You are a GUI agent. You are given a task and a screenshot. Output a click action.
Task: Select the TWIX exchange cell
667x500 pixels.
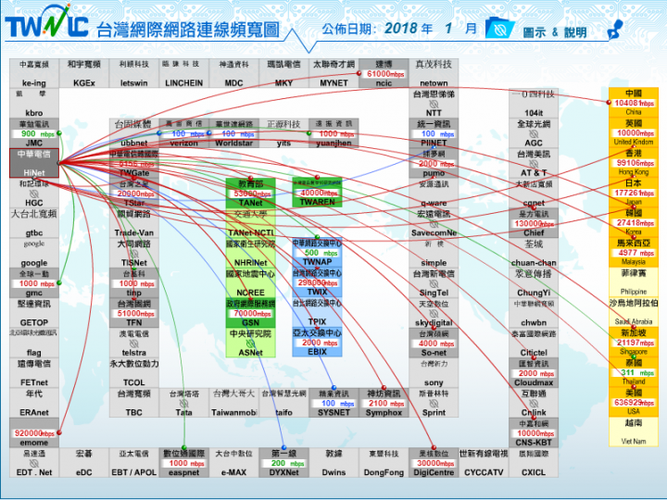(x=318, y=282)
